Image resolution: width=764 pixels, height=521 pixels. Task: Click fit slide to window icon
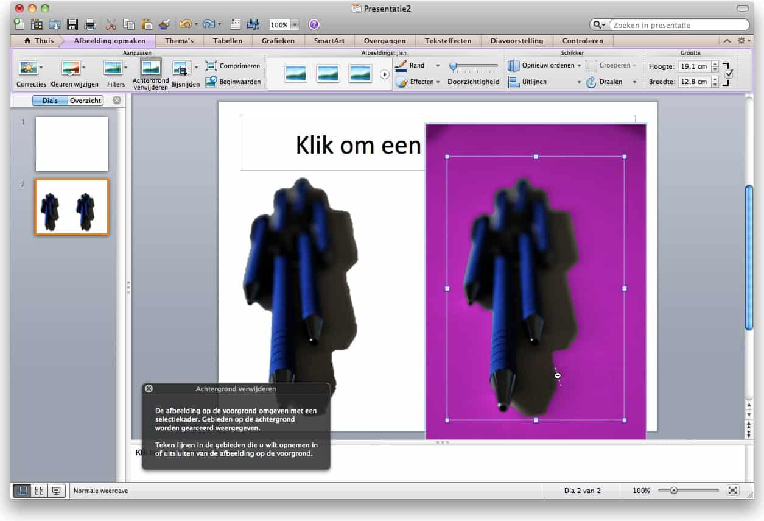pyautogui.click(x=733, y=491)
